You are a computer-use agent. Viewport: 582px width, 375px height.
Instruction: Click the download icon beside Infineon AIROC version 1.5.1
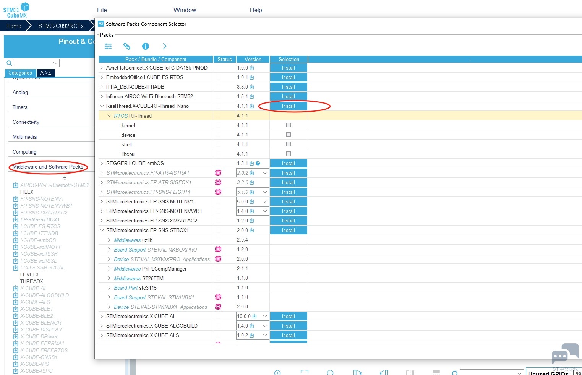[x=252, y=97]
